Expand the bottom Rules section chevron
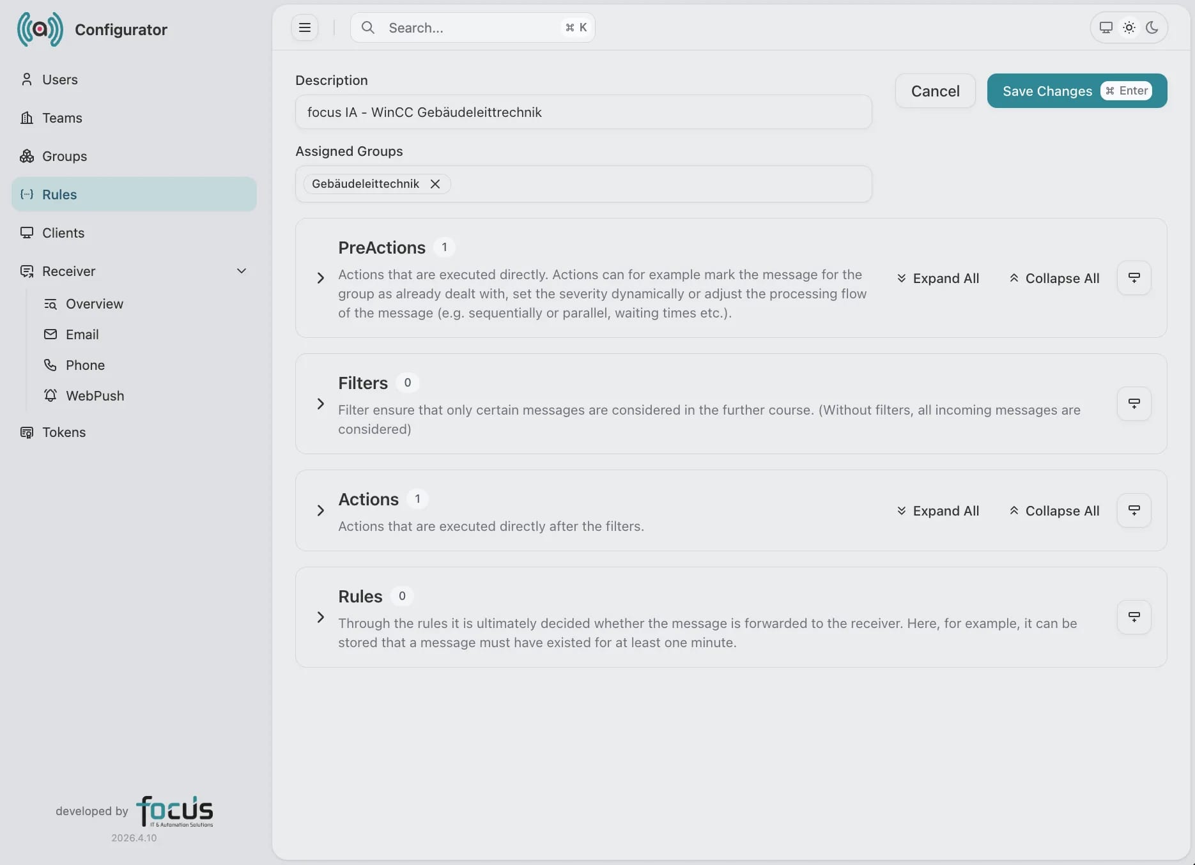The height and width of the screenshot is (865, 1195). pyautogui.click(x=321, y=617)
